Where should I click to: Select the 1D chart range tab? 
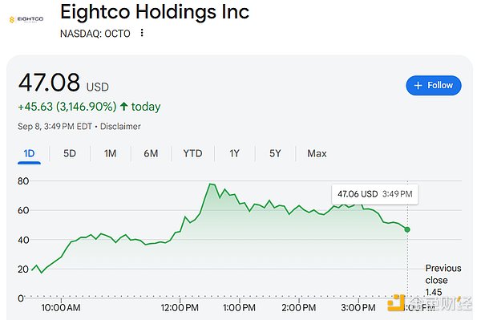coord(29,153)
